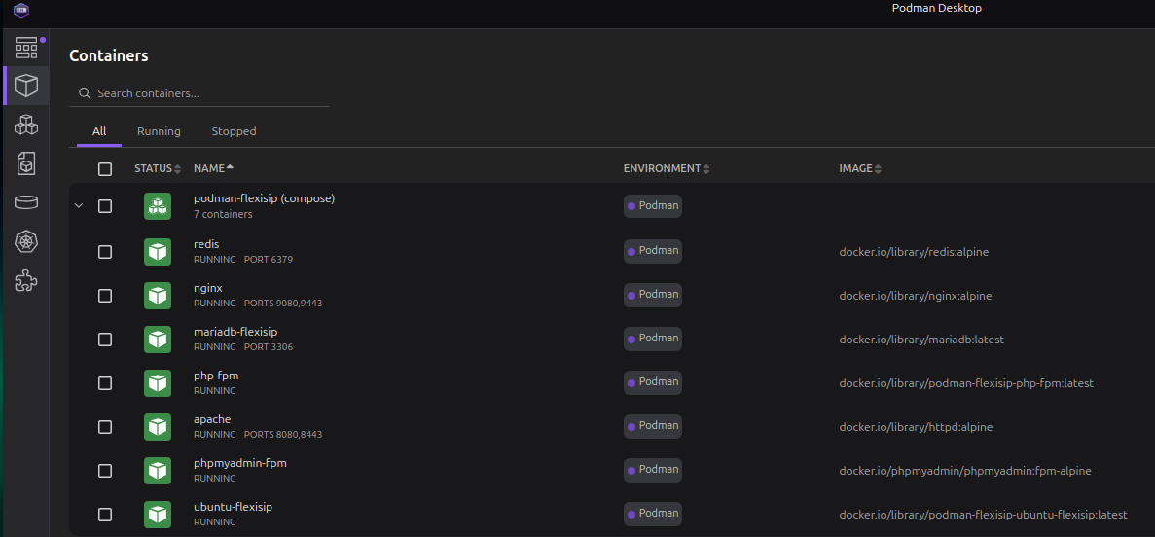The width and height of the screenshot is (1155, 537).
Task: Open the php-fpm container name
Action: [x=216, y=376]
